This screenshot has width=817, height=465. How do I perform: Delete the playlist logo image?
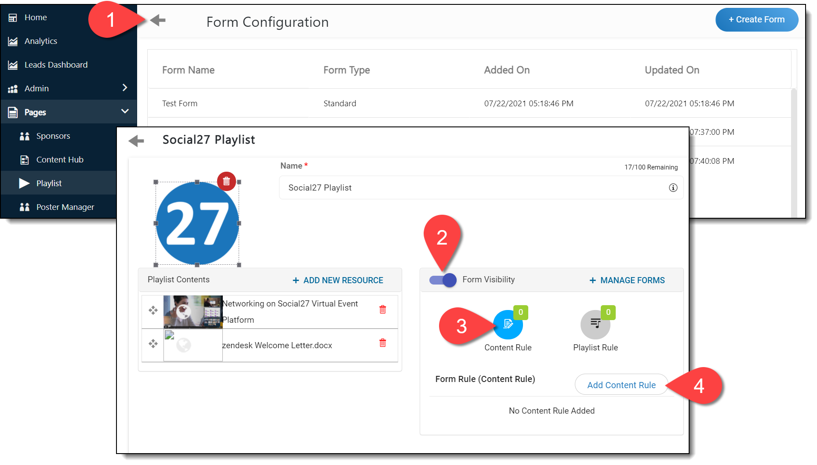pyautogui.click(x=226, y=181)
